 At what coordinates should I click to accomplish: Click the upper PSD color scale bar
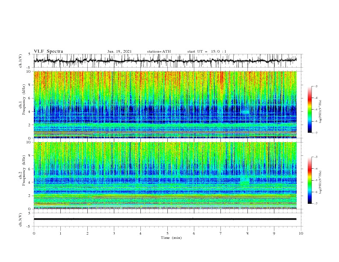[x=309, y=110]
